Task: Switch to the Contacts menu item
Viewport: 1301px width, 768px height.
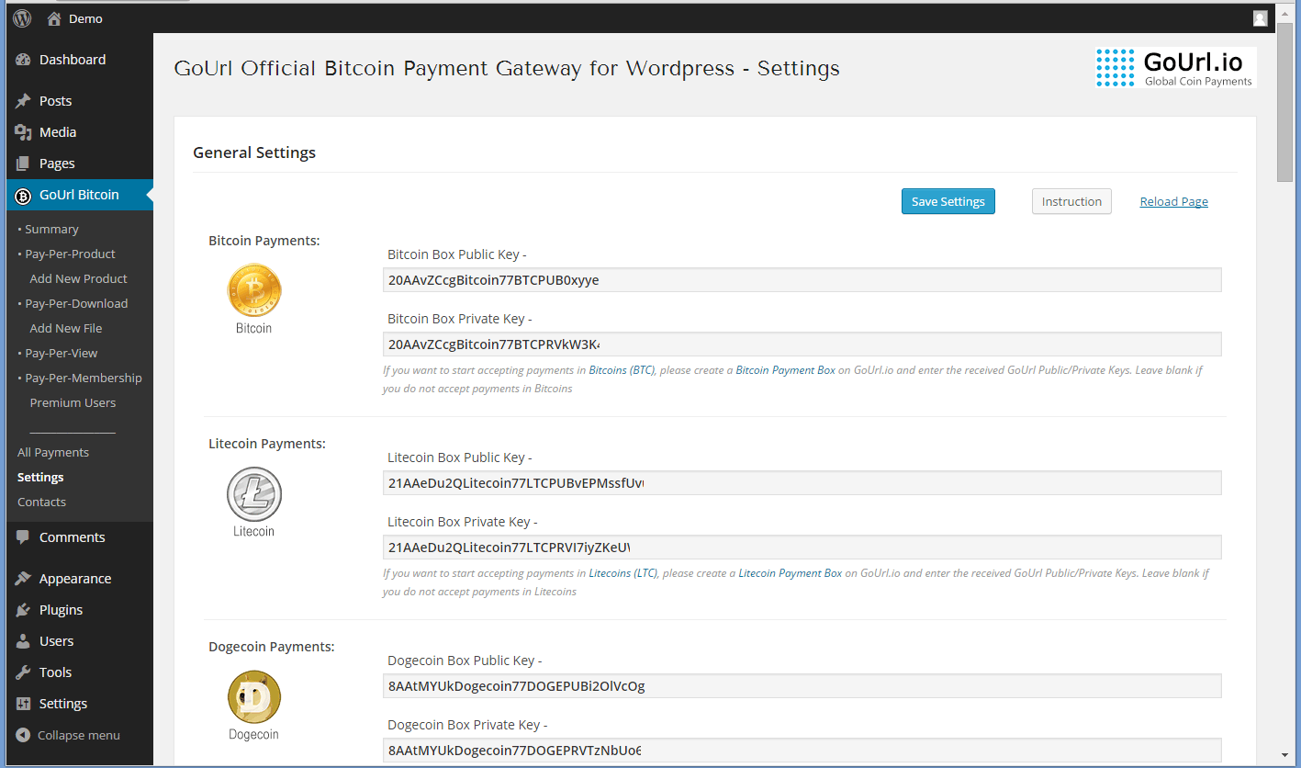Action: [x=41, y=502]
